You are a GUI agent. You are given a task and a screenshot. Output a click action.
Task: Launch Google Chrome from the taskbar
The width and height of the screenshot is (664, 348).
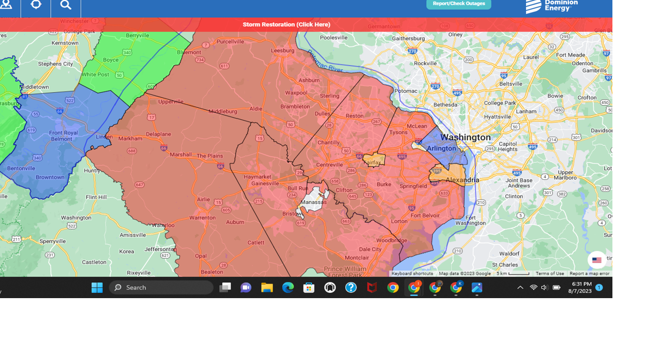tap(393, 287)
